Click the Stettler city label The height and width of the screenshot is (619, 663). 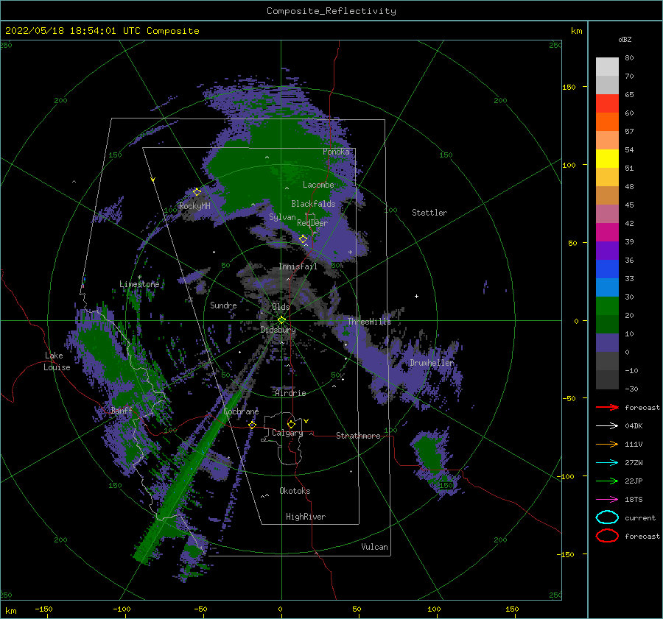(x=429, y=213)
